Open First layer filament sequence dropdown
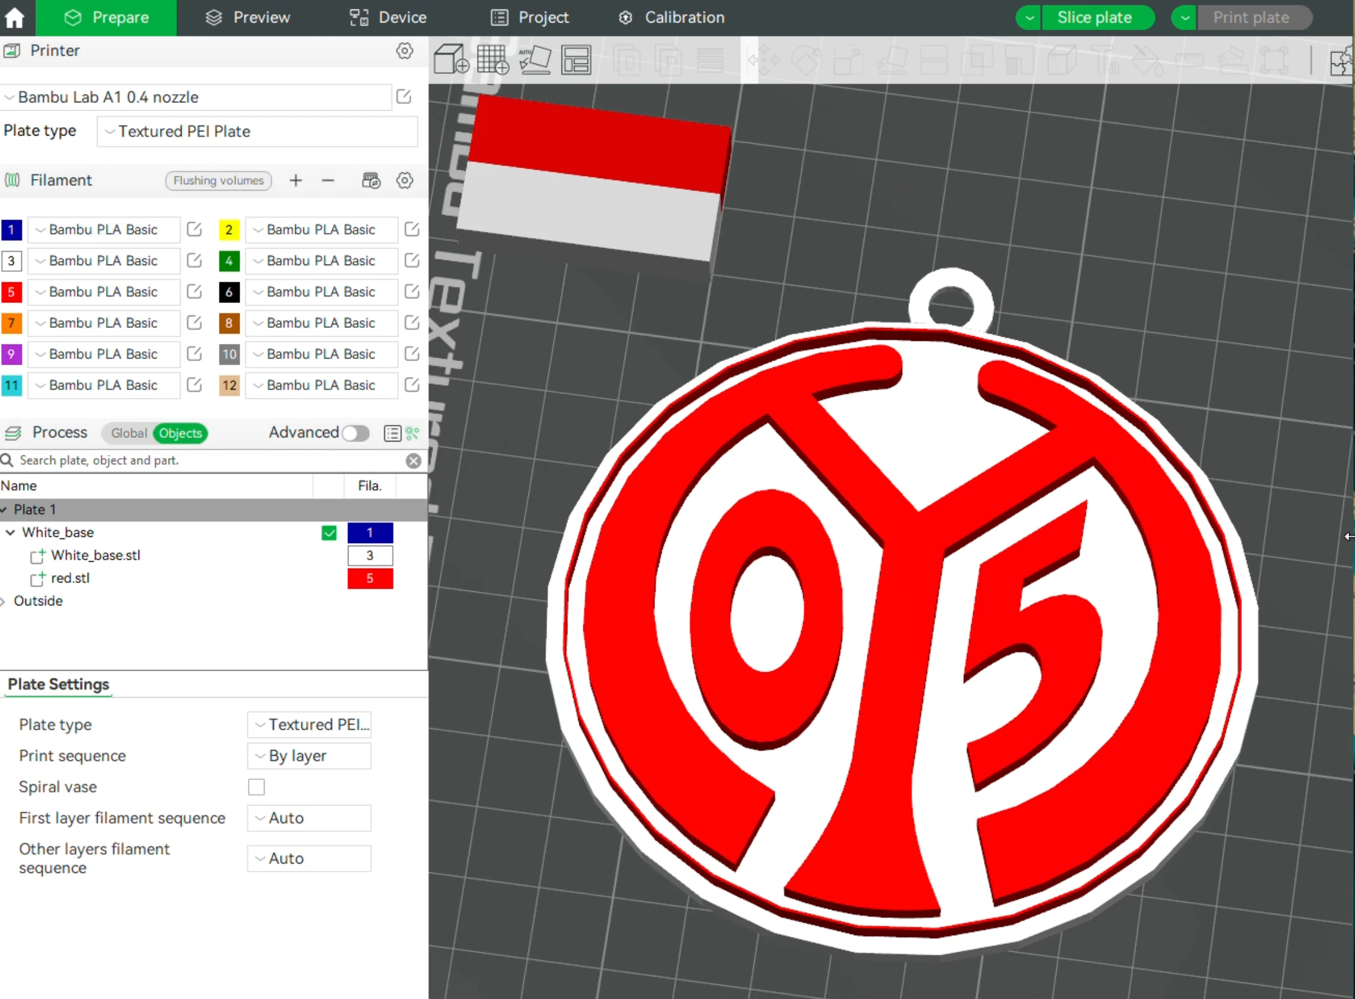This screenshot has height=999, width=1355. click(x=309, y=818)
